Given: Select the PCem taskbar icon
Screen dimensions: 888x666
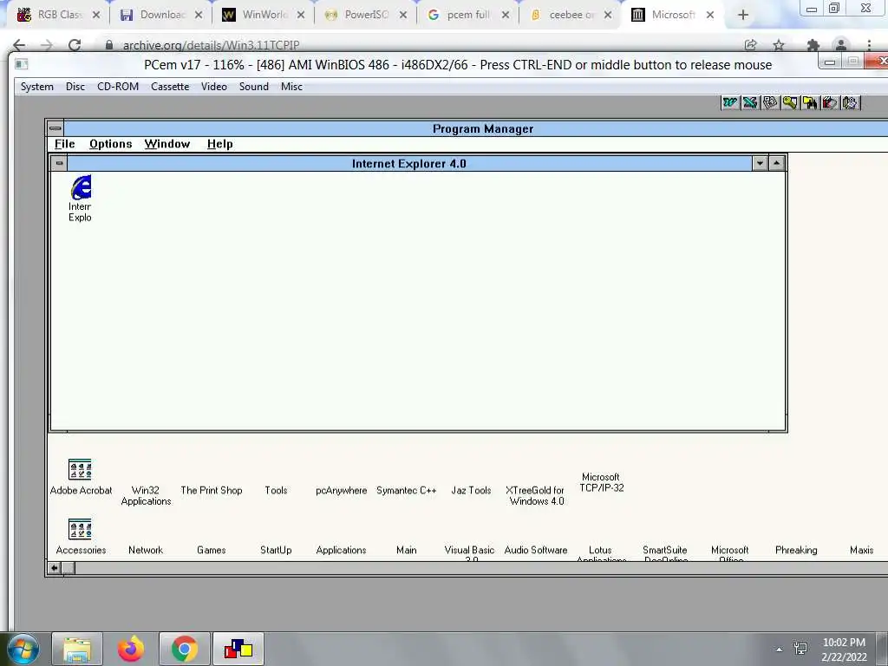Looking at the screenshot, I should tap(238, 649).
